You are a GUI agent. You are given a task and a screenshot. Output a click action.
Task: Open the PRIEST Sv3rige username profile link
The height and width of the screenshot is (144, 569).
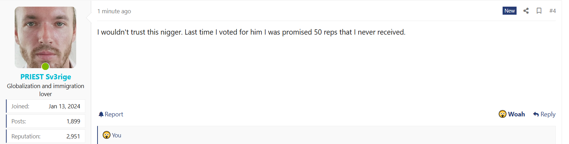tap(45, 77)
